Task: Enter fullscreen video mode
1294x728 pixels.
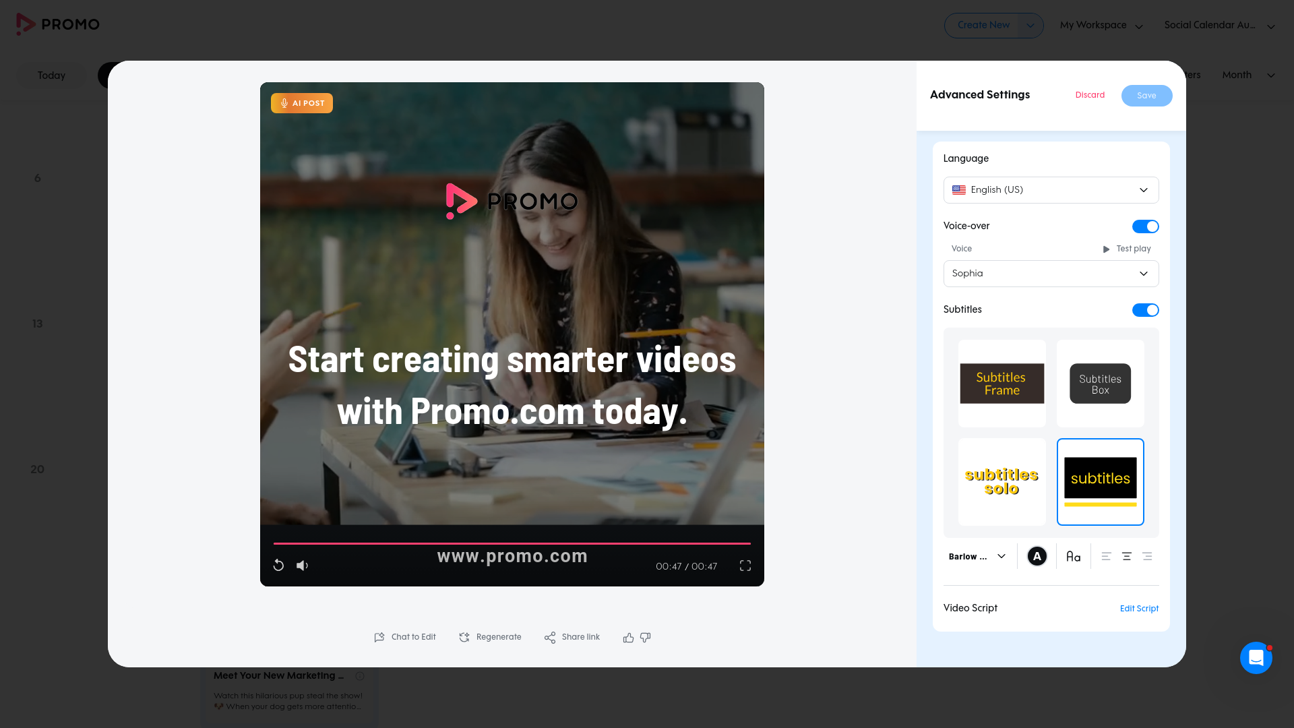Action: (745, 566)
